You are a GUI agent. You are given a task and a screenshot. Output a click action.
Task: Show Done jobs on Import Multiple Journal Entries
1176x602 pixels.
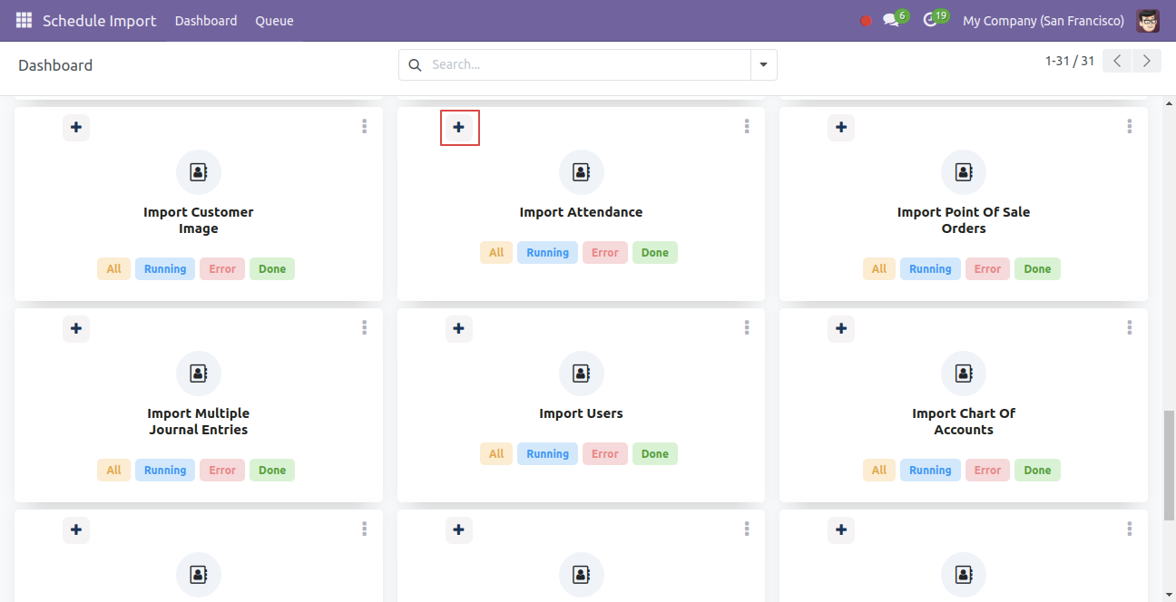click(272, 471)
